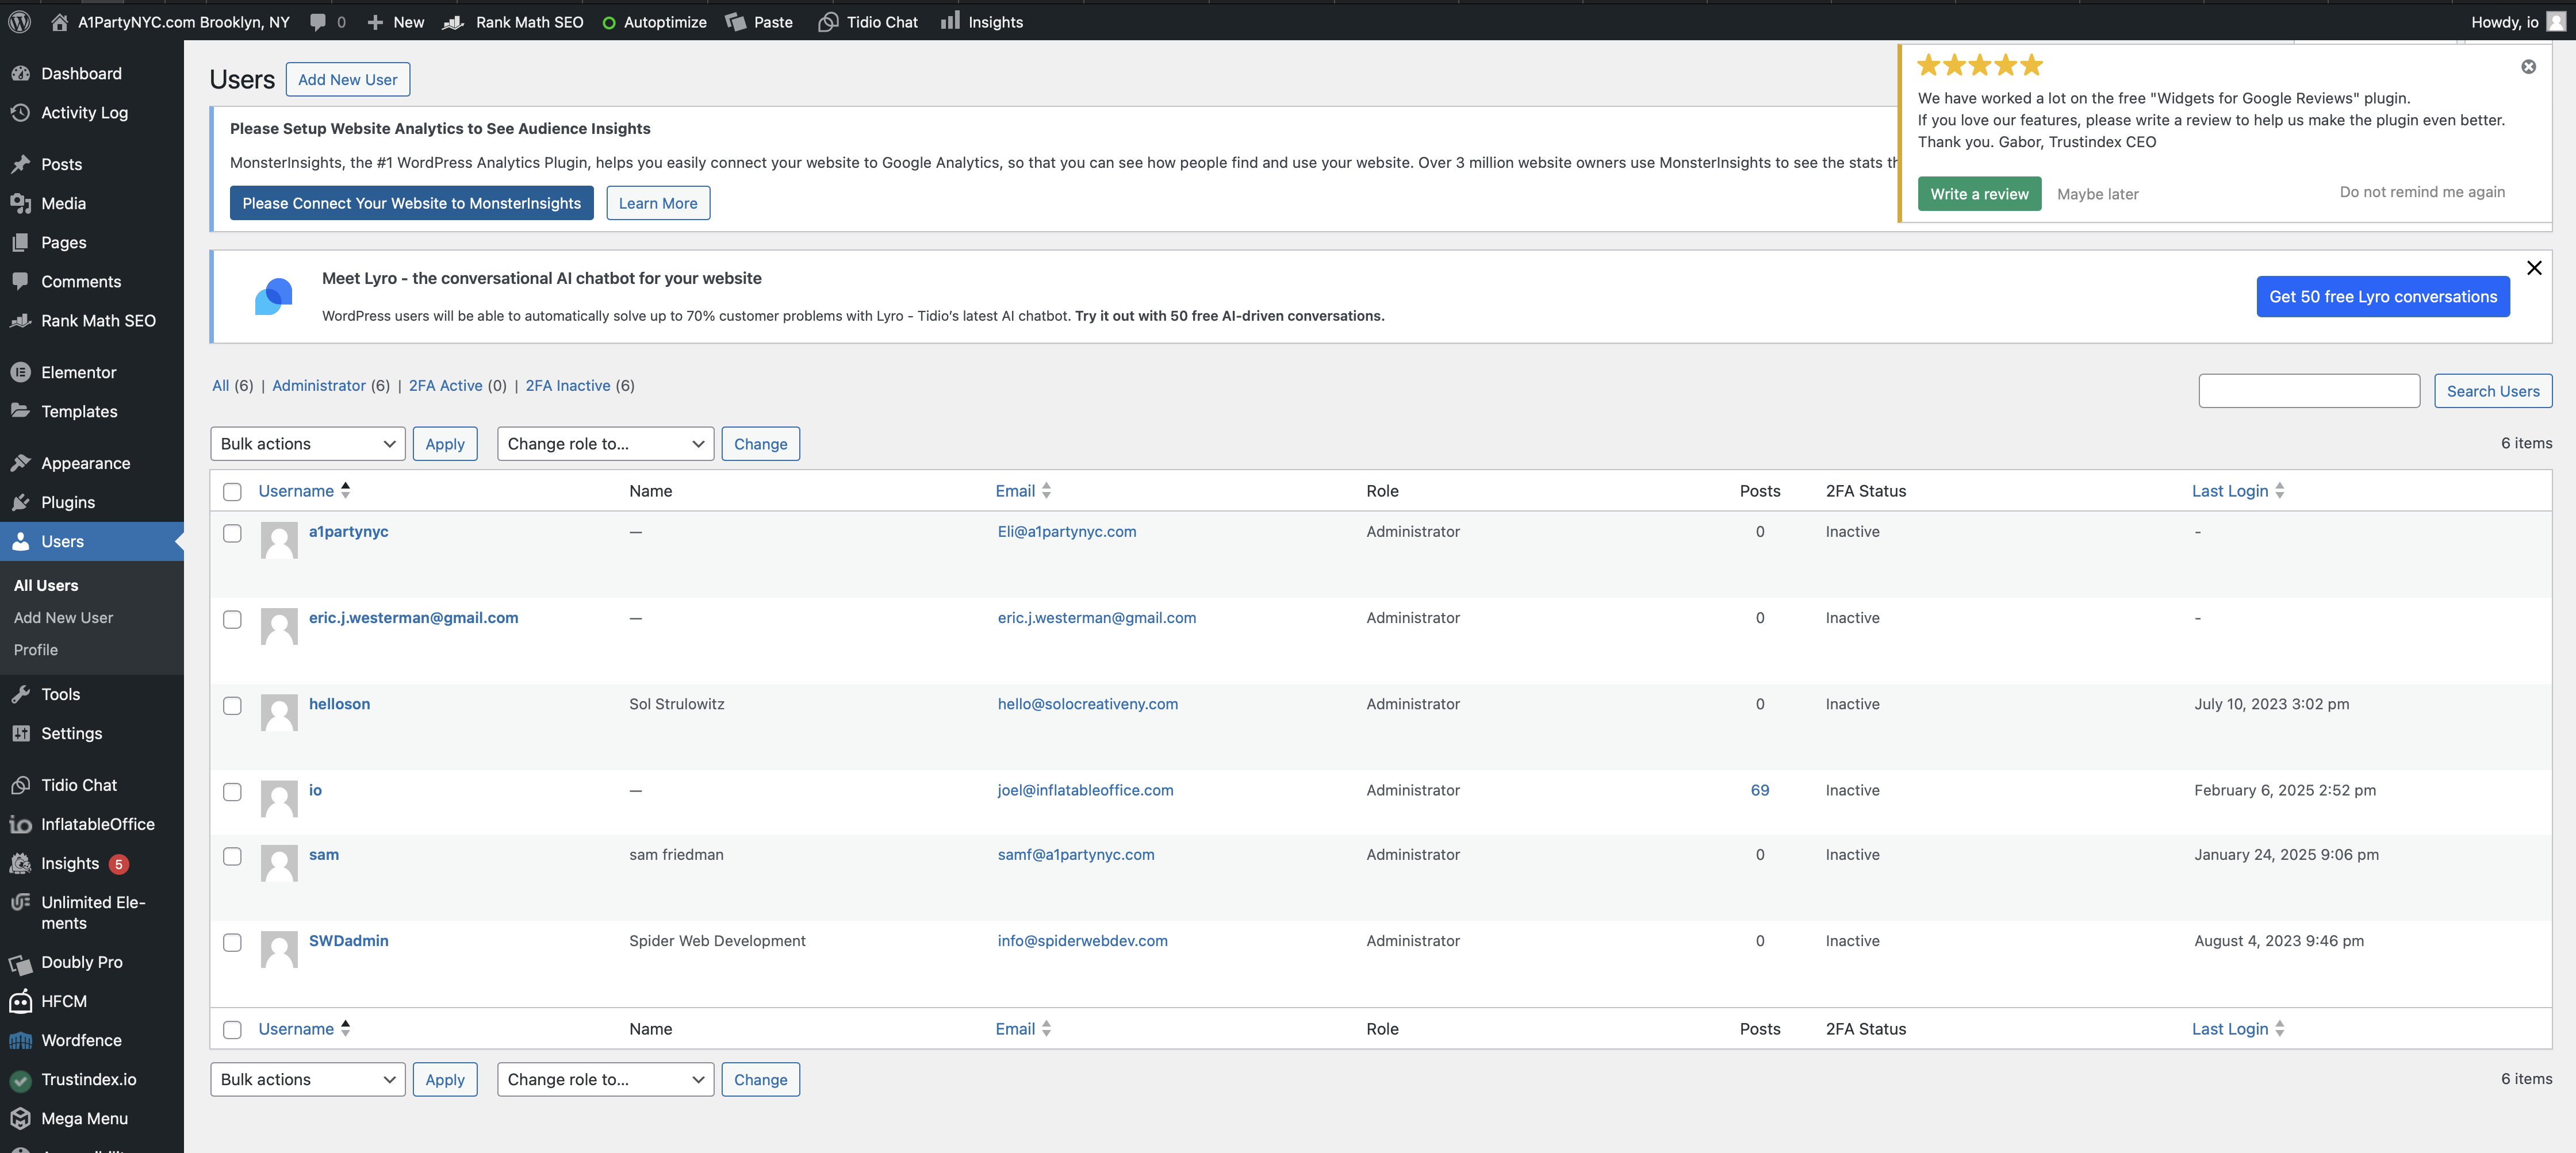Toggle select-all checkbox in table header
This screenshot has height=1153, width=2576.
[x=232, y=492]
